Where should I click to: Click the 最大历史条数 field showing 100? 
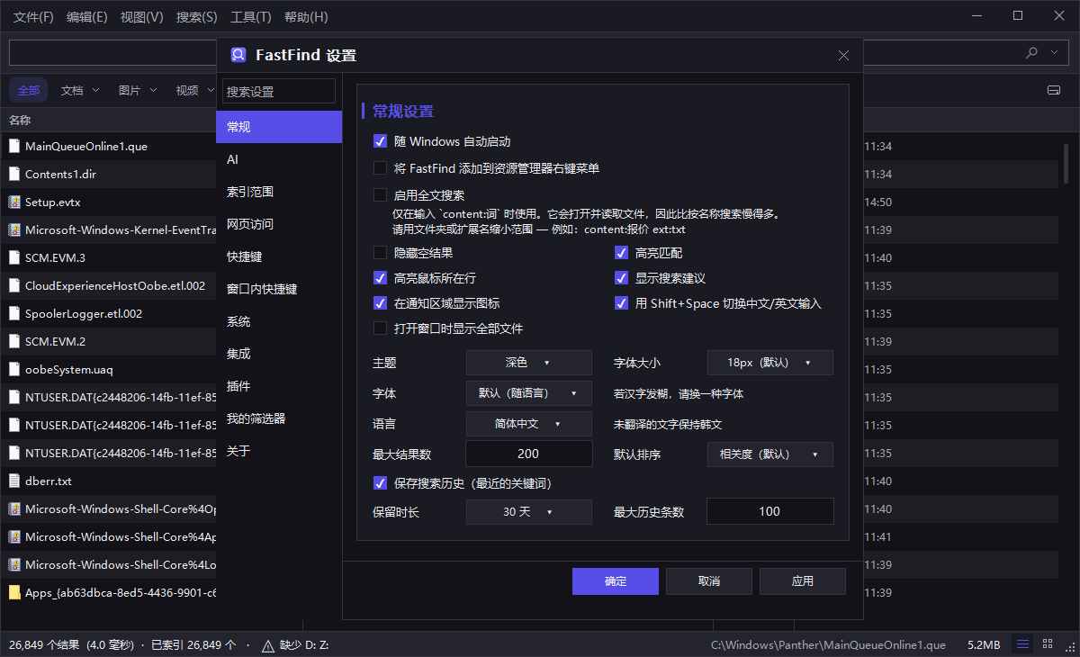[770, 511]
